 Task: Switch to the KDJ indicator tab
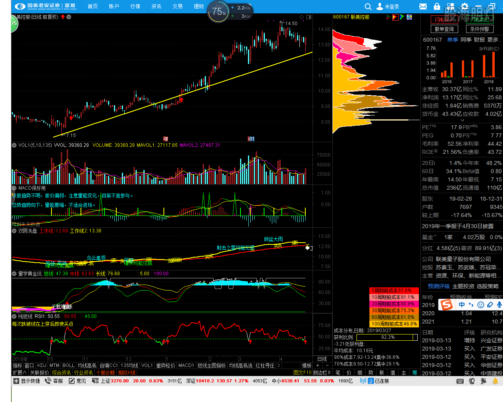[42, 365]
